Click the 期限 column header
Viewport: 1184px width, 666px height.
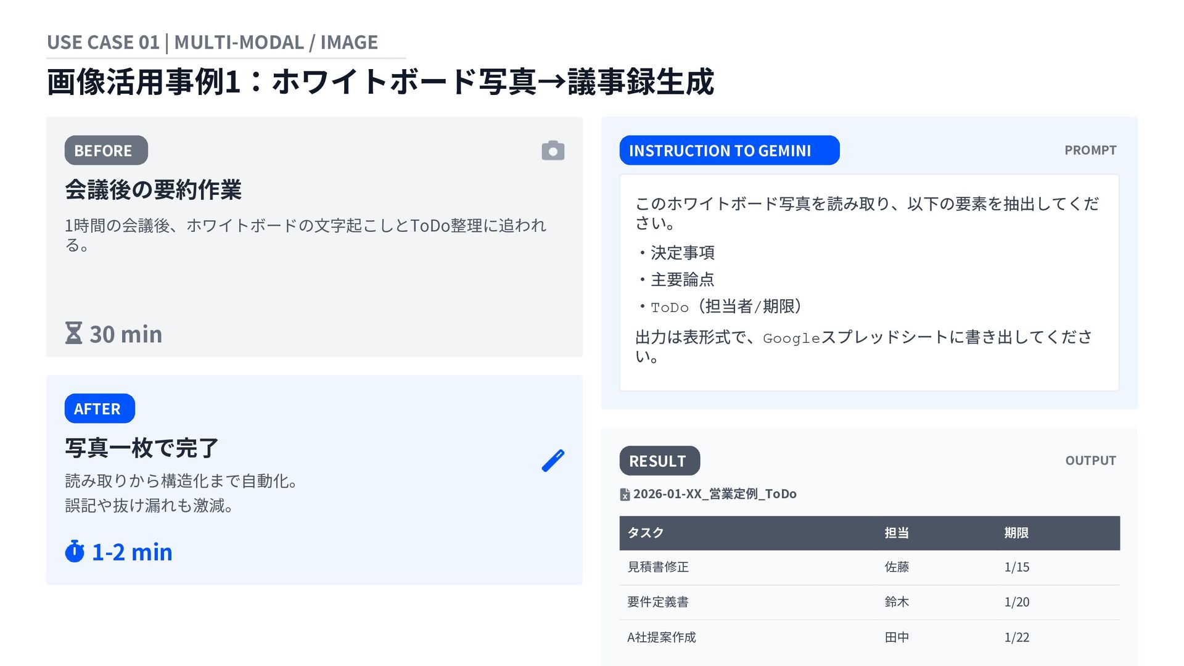(x=1016, y=533)
